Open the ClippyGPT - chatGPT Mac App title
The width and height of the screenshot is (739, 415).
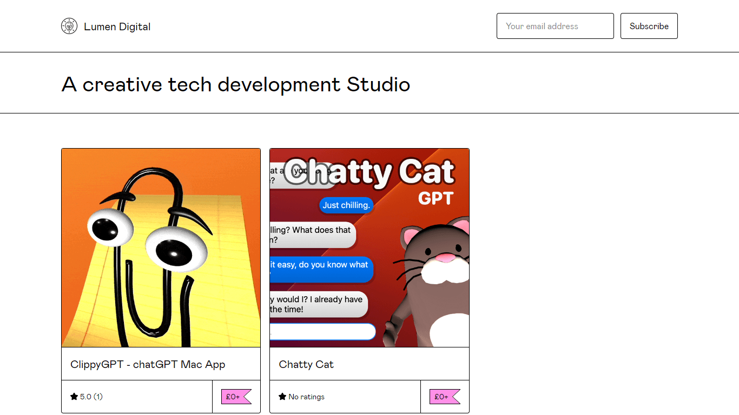pos(148,364)
